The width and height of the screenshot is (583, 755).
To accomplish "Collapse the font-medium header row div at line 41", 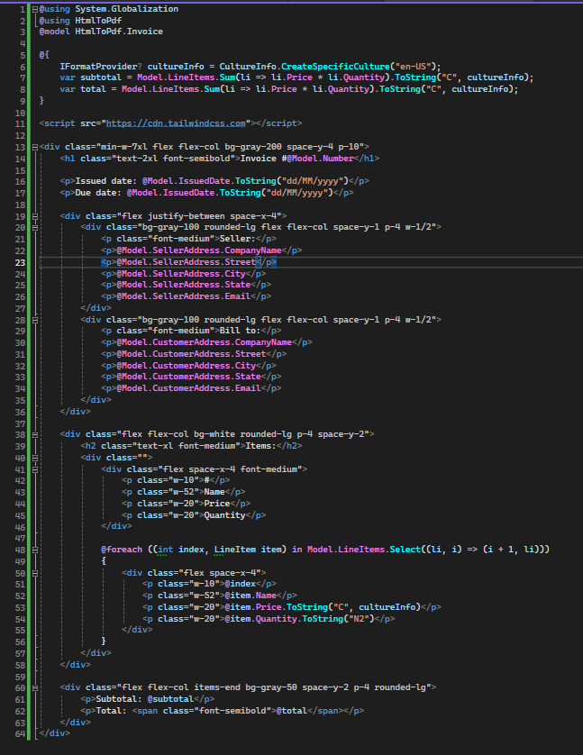I will point(34,469).
